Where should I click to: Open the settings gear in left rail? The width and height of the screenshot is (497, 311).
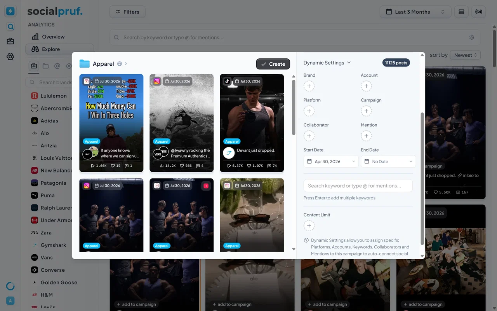pyautogui.click(x=10, y=57)
